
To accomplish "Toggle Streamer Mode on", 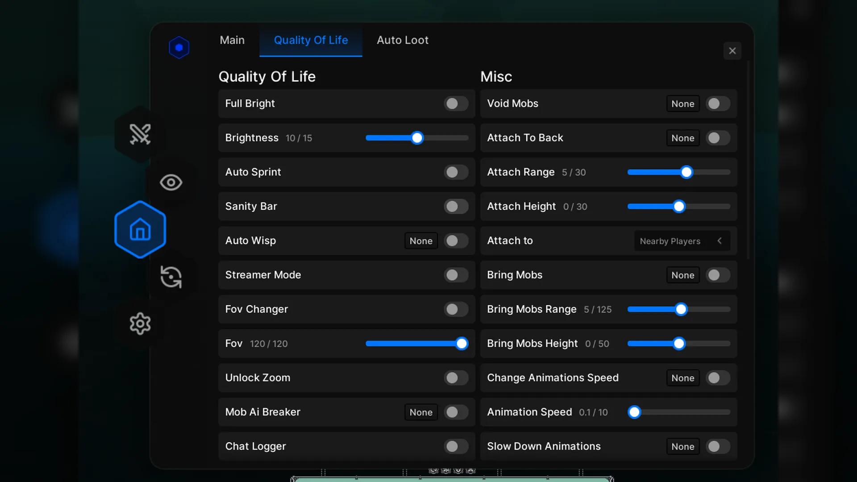I will point(456,275).
